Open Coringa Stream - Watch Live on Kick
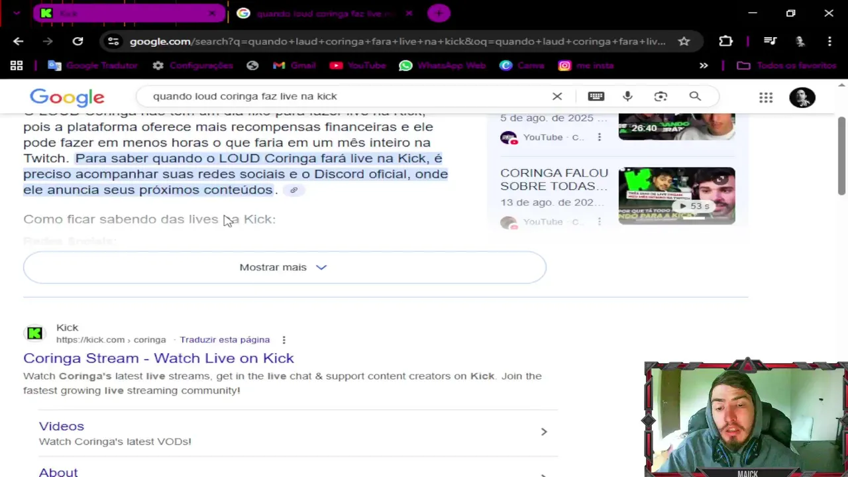The height and width of the screenshot is (477, 848). pyautogui.click(x=158, y=358)
